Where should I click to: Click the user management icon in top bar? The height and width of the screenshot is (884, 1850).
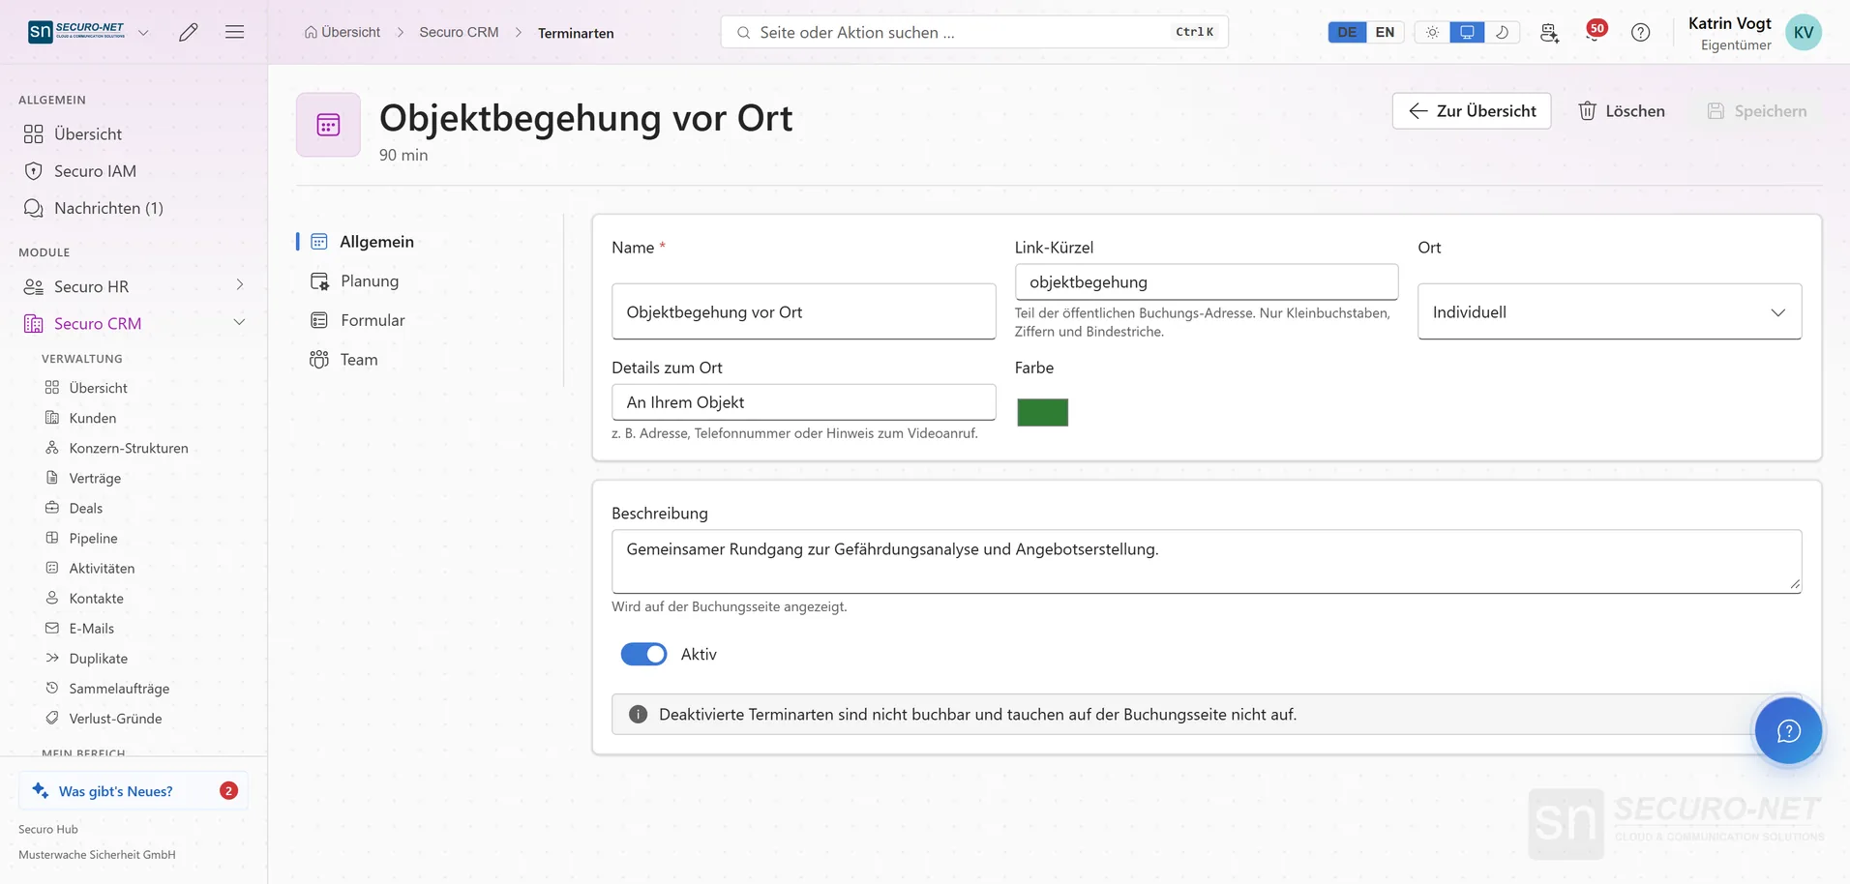click(x=1549, y=32)
